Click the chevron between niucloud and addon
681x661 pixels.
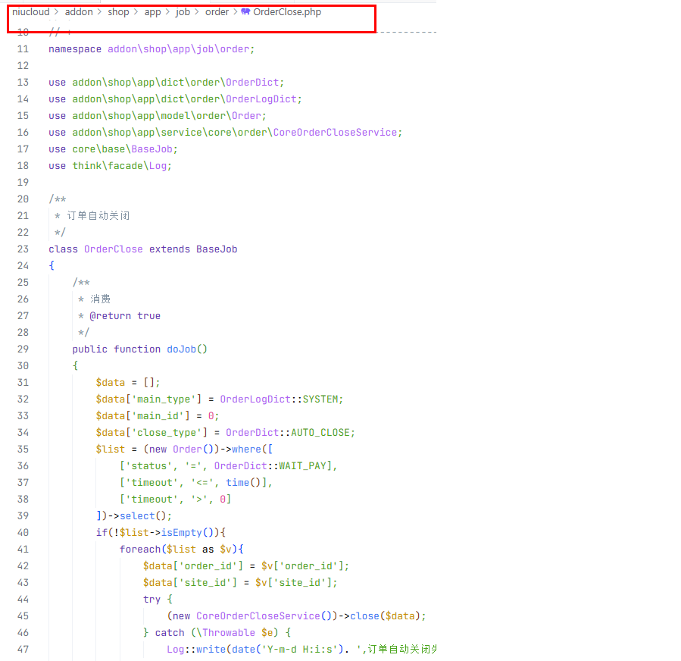(x=57, y=12)
